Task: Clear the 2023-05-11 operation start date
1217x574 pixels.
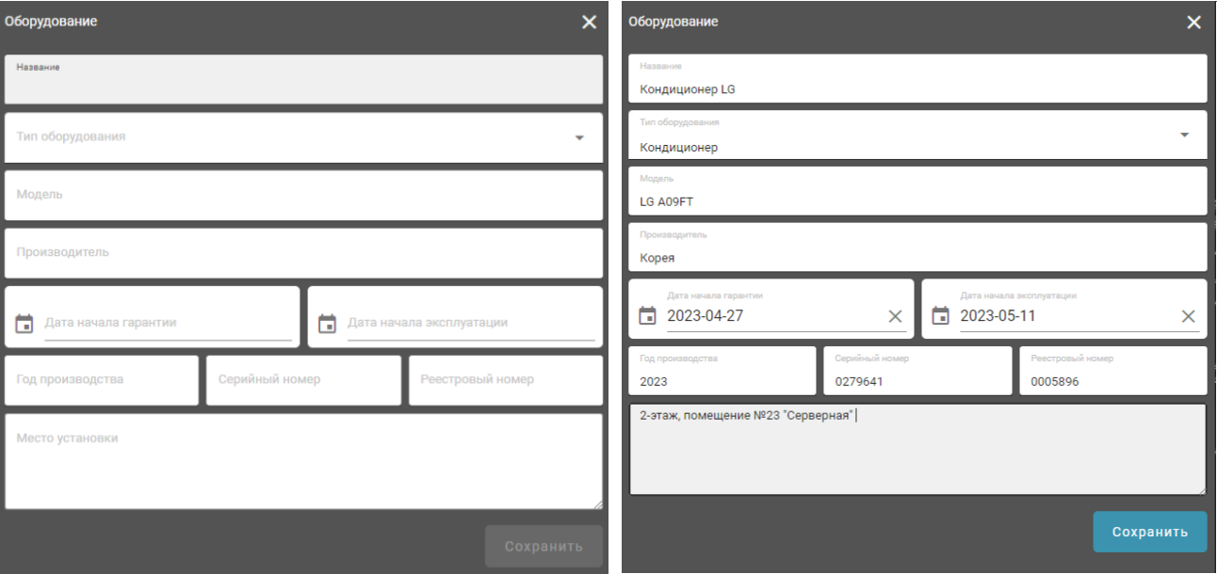Action: (x=1188, y=316)
